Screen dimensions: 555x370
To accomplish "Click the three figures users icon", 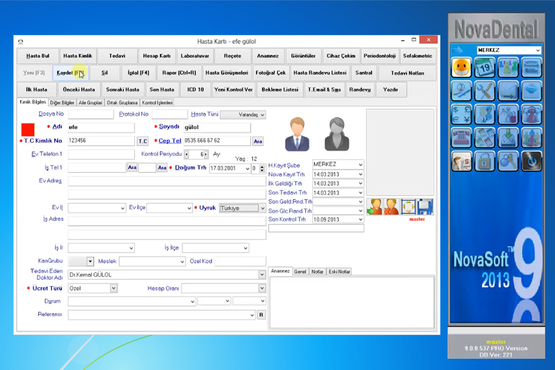I will 508,68.
